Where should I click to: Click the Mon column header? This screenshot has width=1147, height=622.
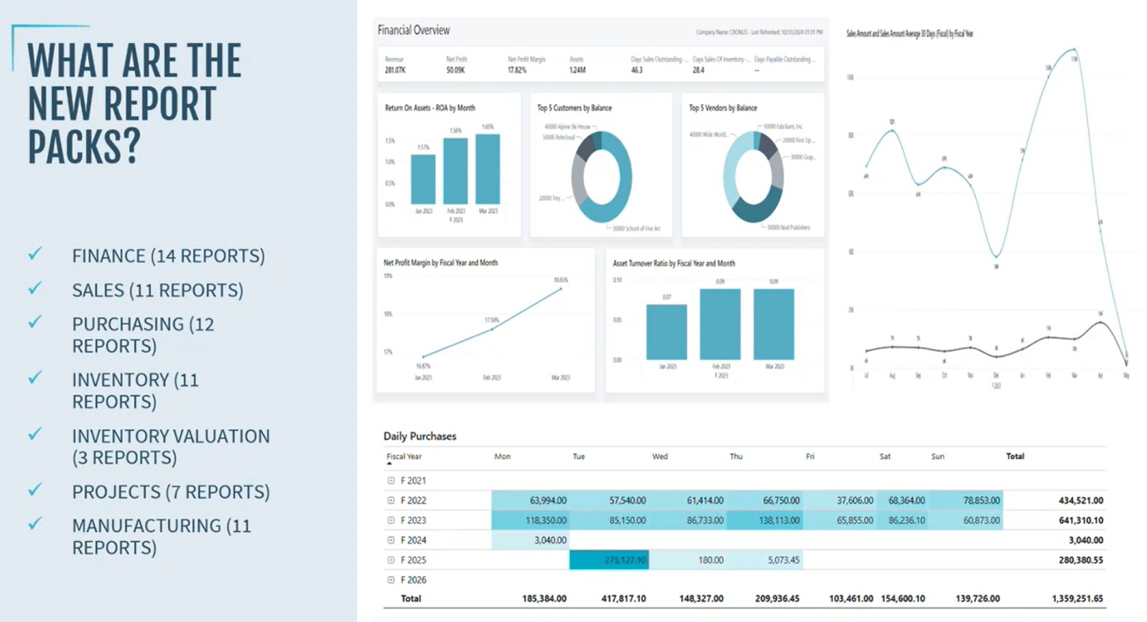(502, 457)
